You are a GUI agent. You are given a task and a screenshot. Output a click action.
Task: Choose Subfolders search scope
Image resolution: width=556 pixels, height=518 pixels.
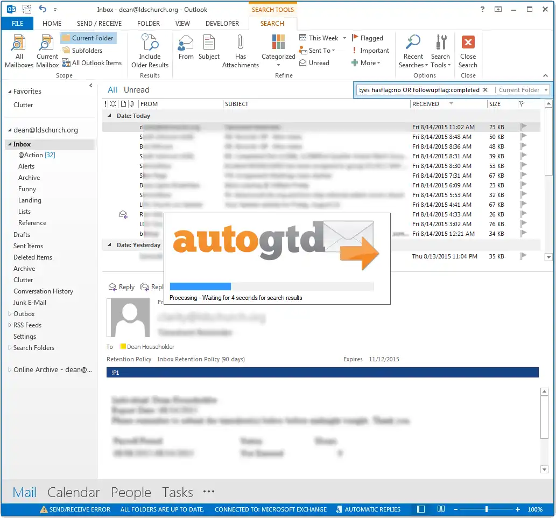pyautogui.click(x=82, y=51)
